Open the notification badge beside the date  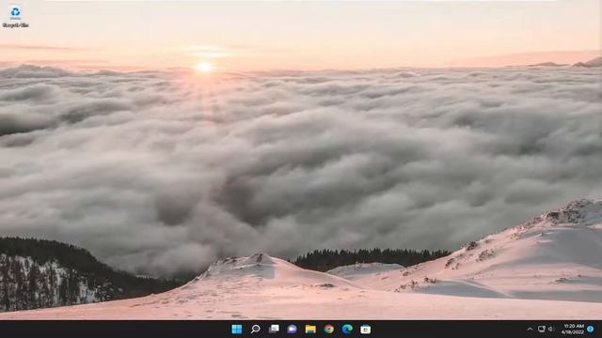click(x=591, y=329)
